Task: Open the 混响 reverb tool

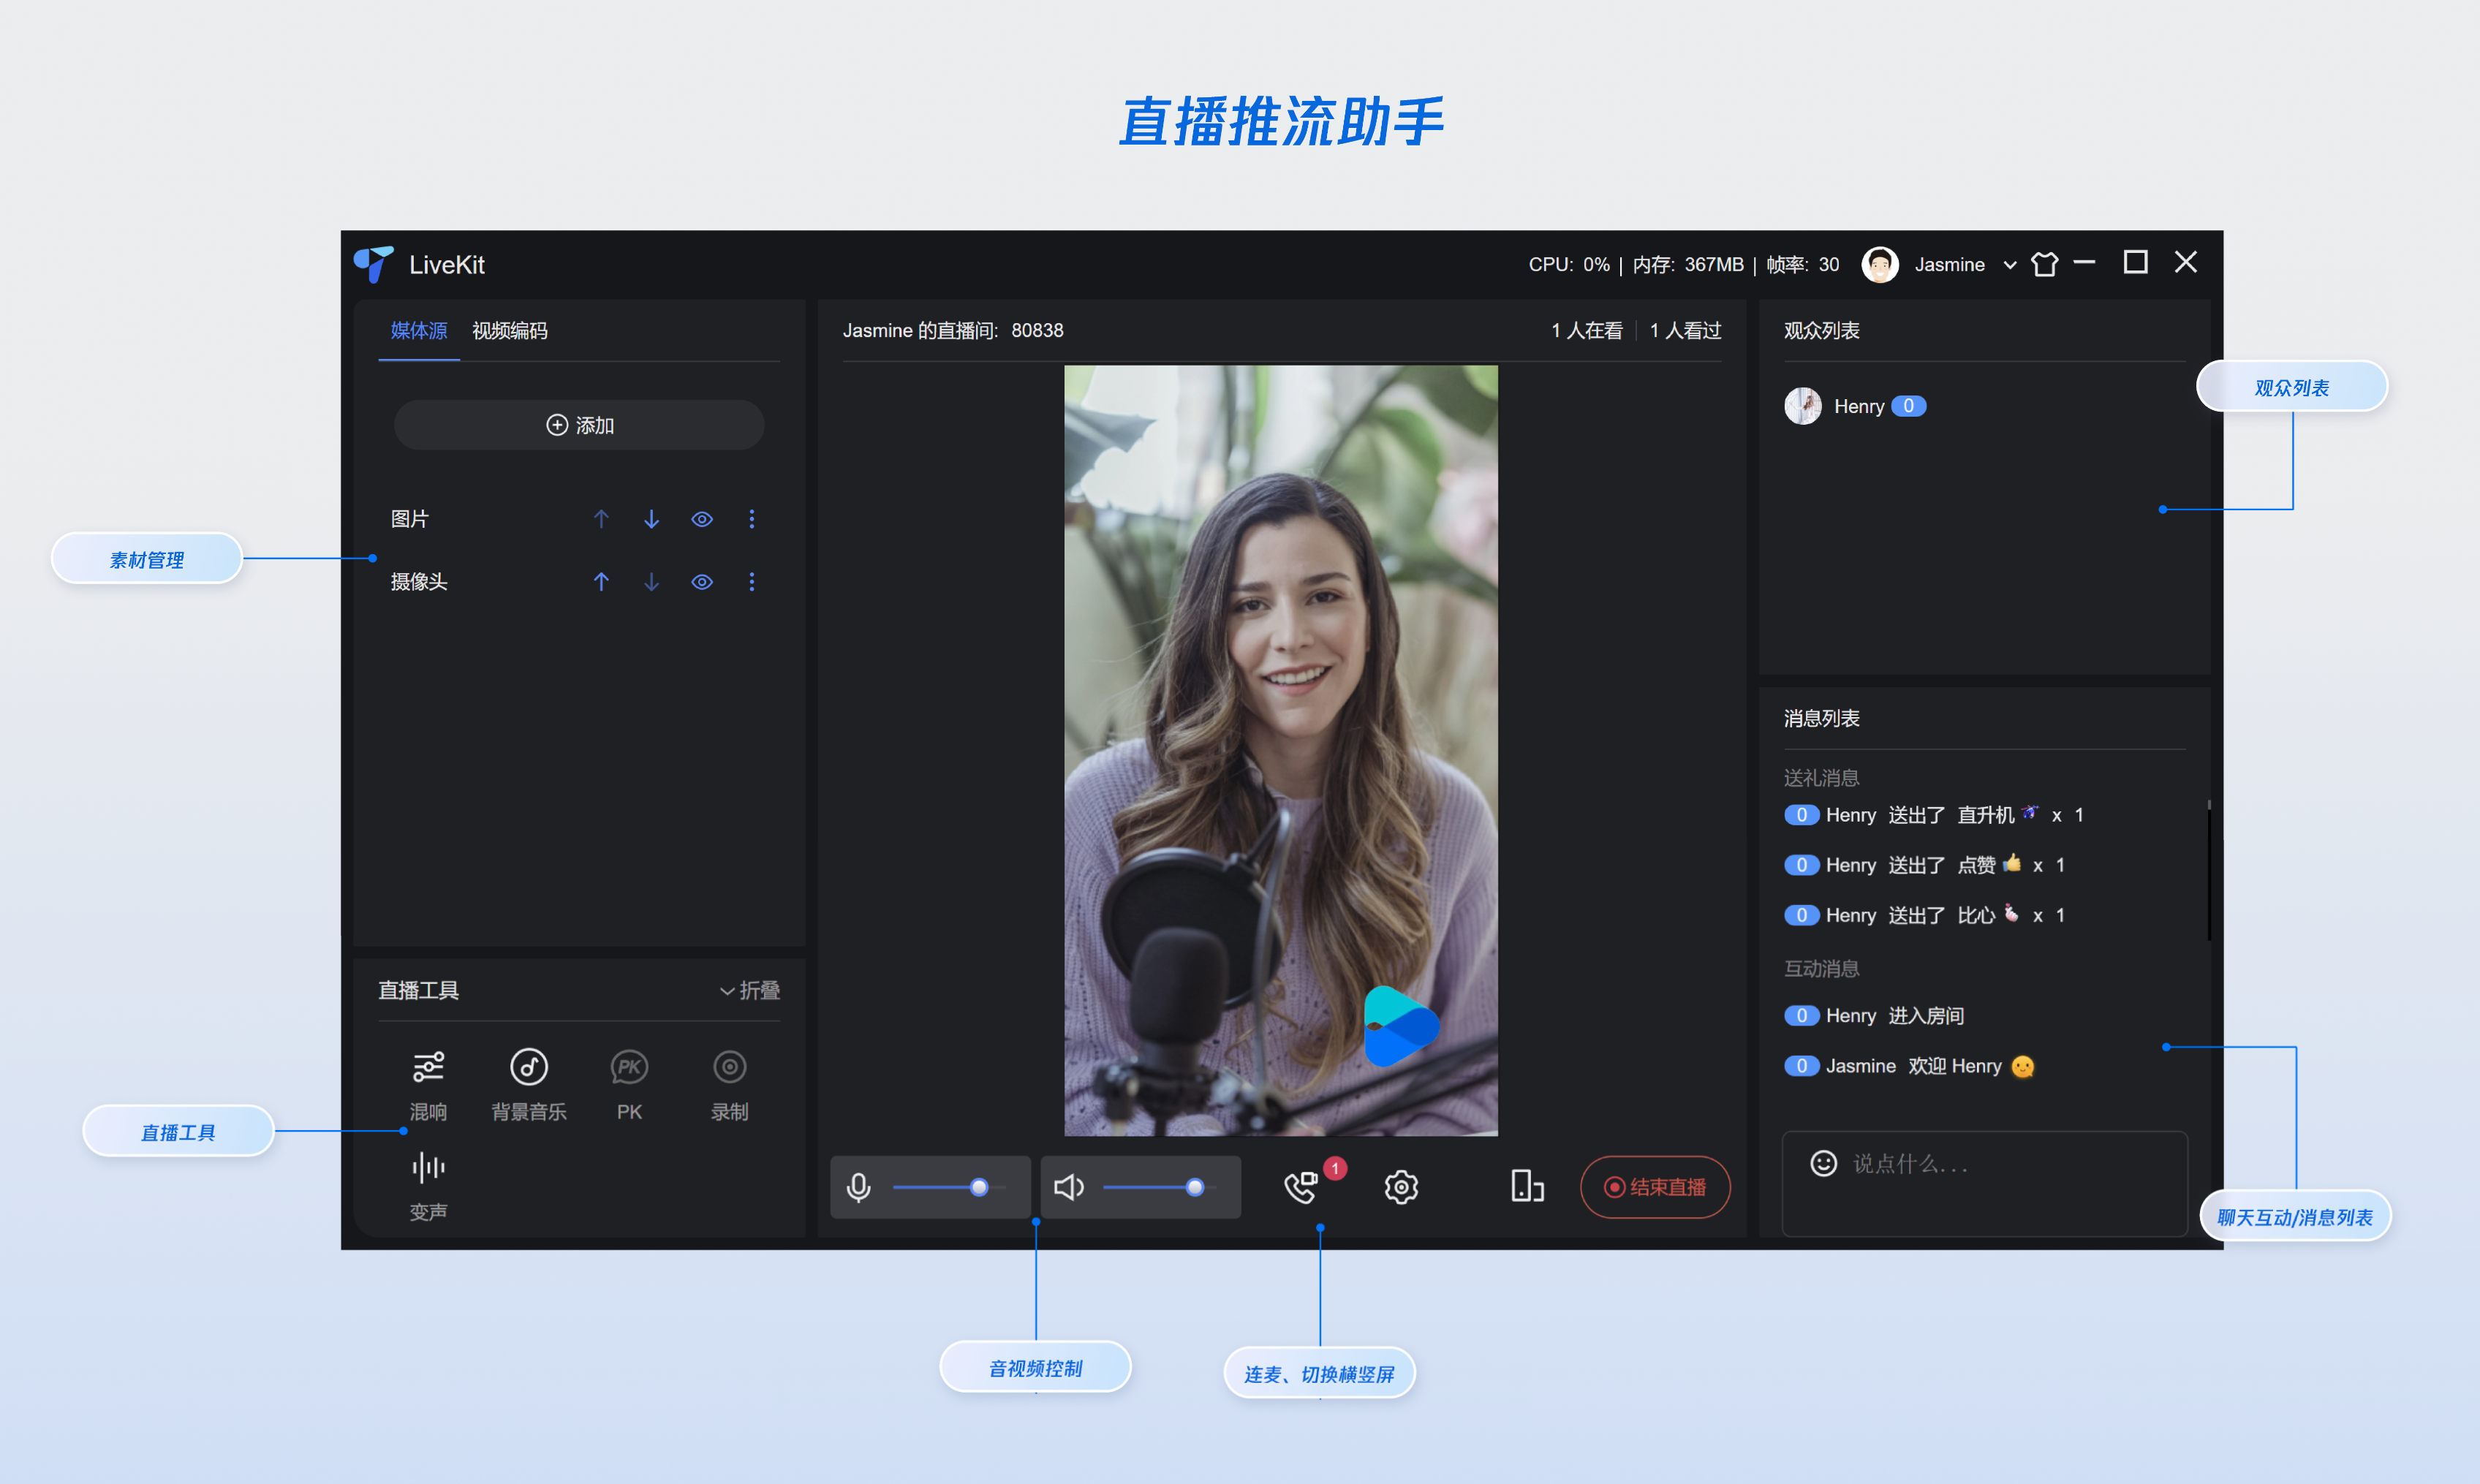Action: [x=428, y=1068]
